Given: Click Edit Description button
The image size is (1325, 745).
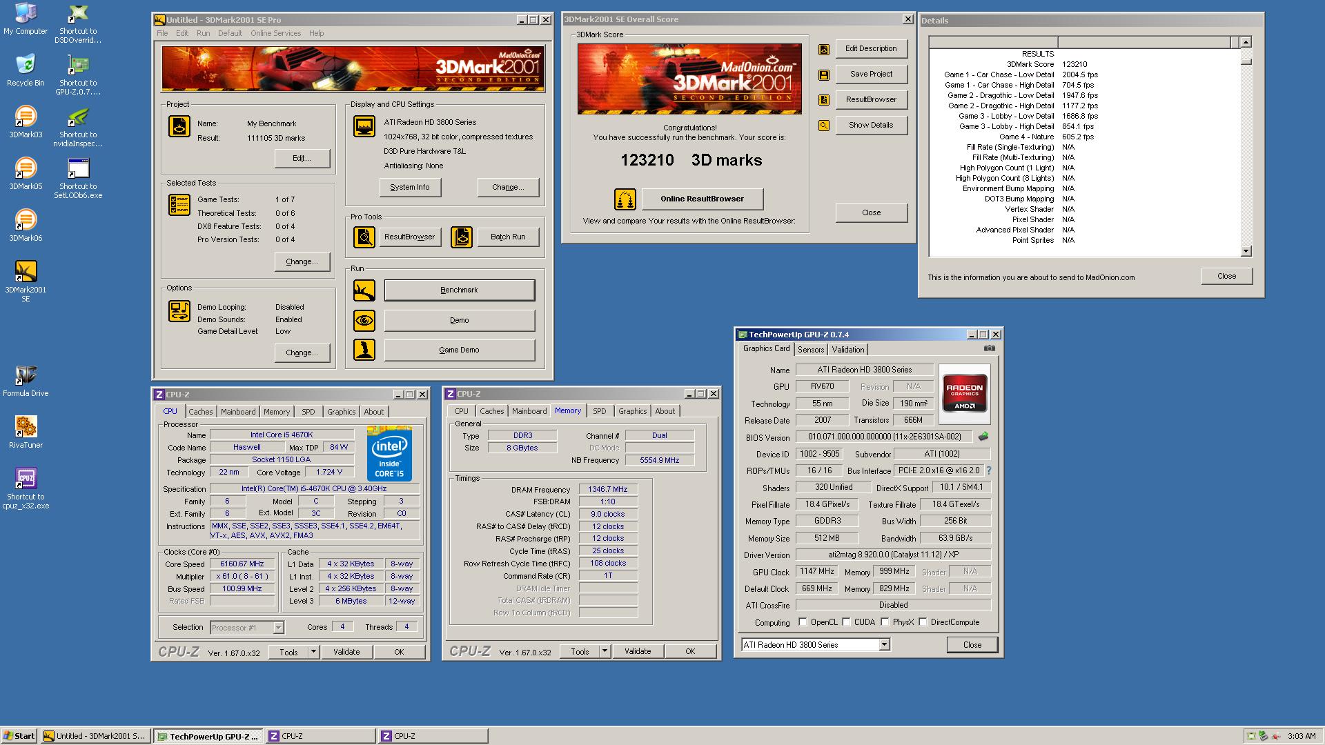Looking at the screenshot, I should 871,49.
